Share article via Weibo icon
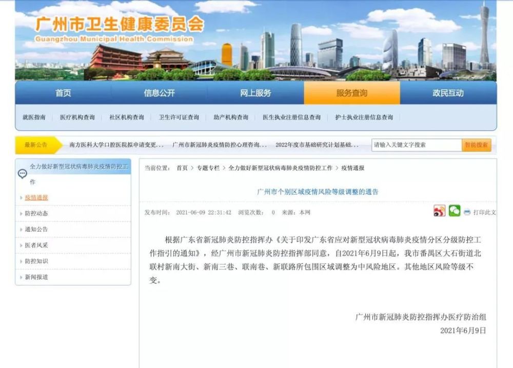The image size is (513, 368). [x=440, y=210]
